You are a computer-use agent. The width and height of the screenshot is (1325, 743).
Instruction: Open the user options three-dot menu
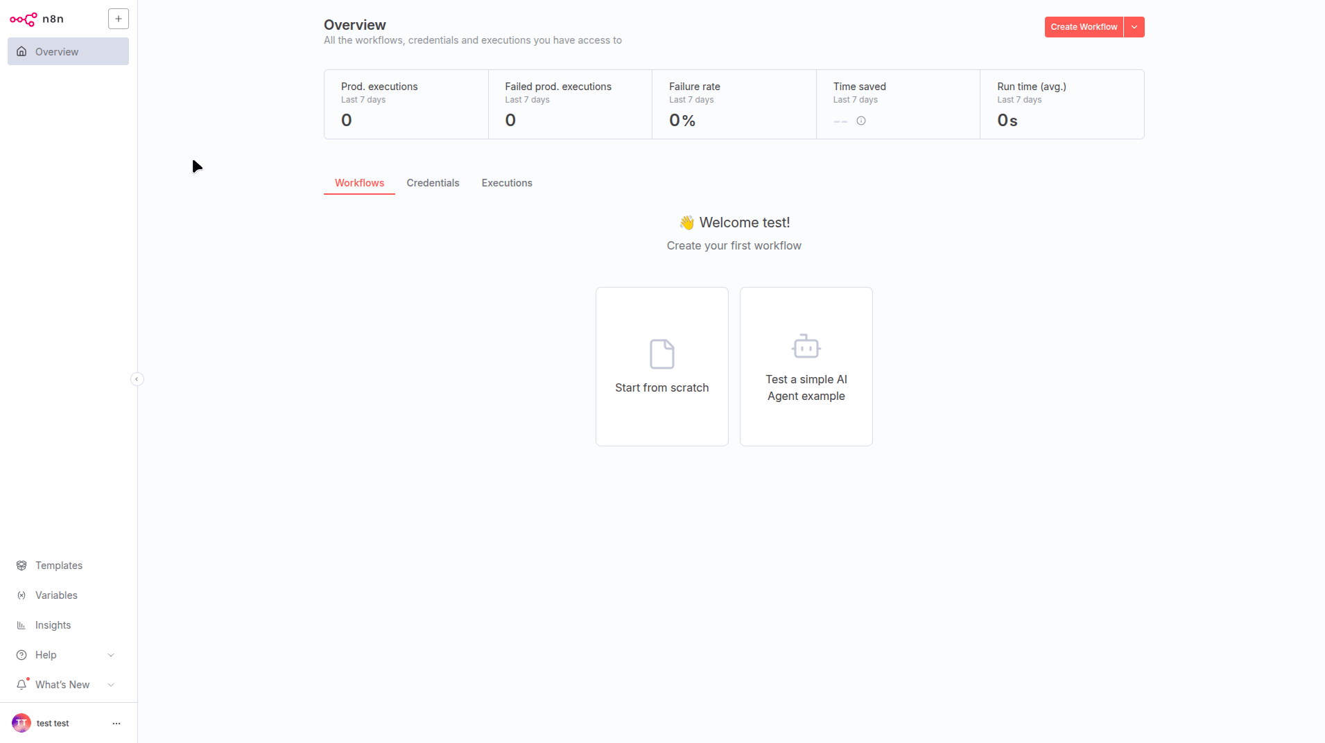[116, 723]
